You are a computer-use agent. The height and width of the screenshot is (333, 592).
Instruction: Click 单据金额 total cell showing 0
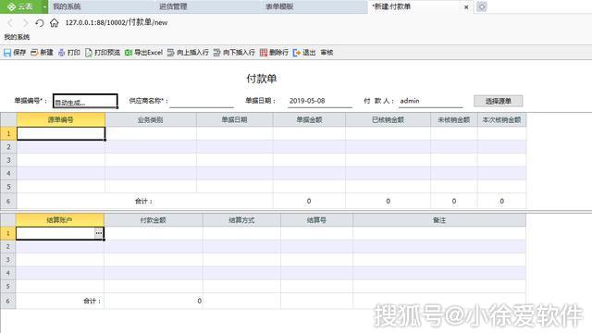309,201
